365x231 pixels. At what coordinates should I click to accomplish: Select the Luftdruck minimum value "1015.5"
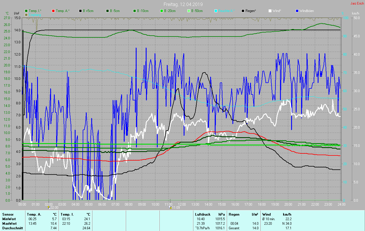(220, 219)
